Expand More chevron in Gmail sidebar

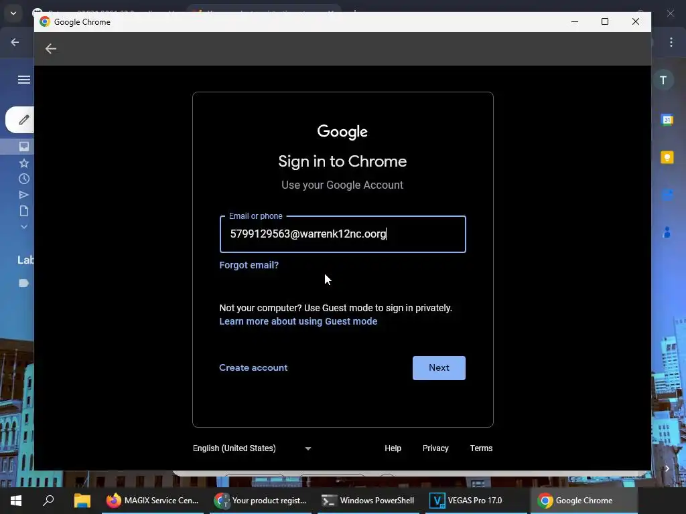pyautogui.click(x=24, y=227)
